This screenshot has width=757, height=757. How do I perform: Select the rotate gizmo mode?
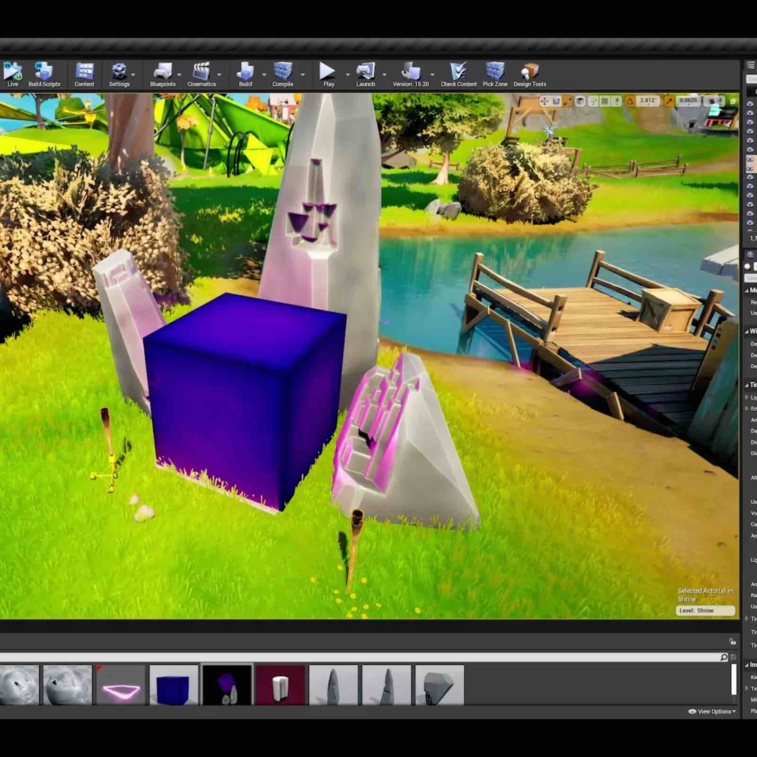click(x=556, y=101)
